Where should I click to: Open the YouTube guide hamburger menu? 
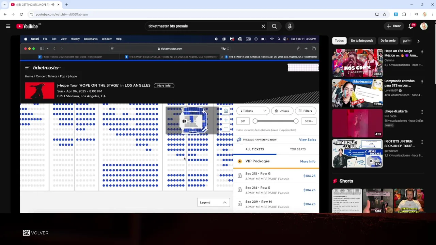pos(8,26)
